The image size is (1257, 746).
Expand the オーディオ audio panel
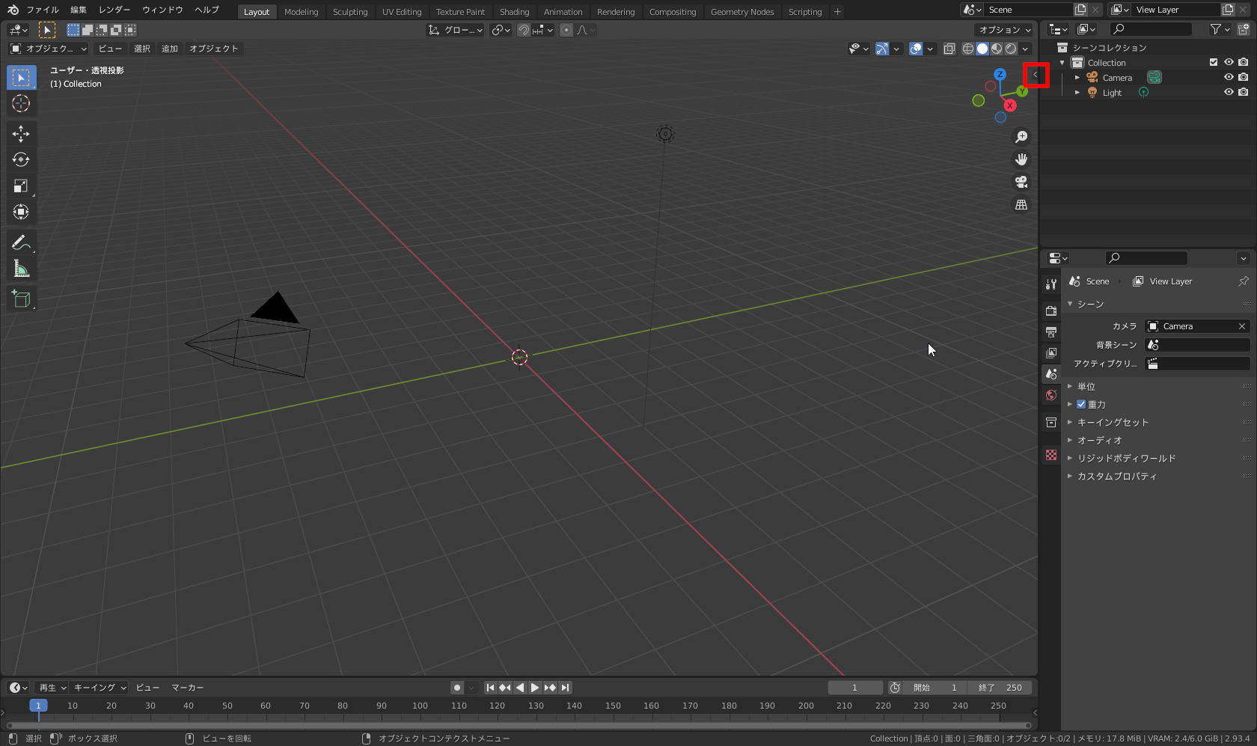coord(1070,440)
